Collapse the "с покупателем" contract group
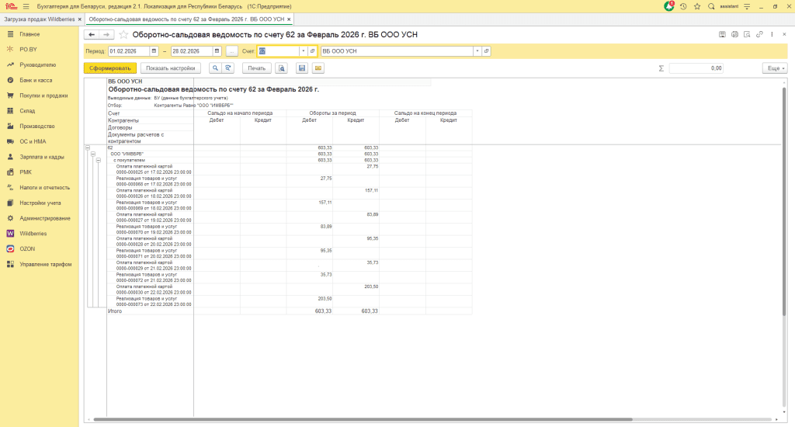 click(x=99, y=160)
